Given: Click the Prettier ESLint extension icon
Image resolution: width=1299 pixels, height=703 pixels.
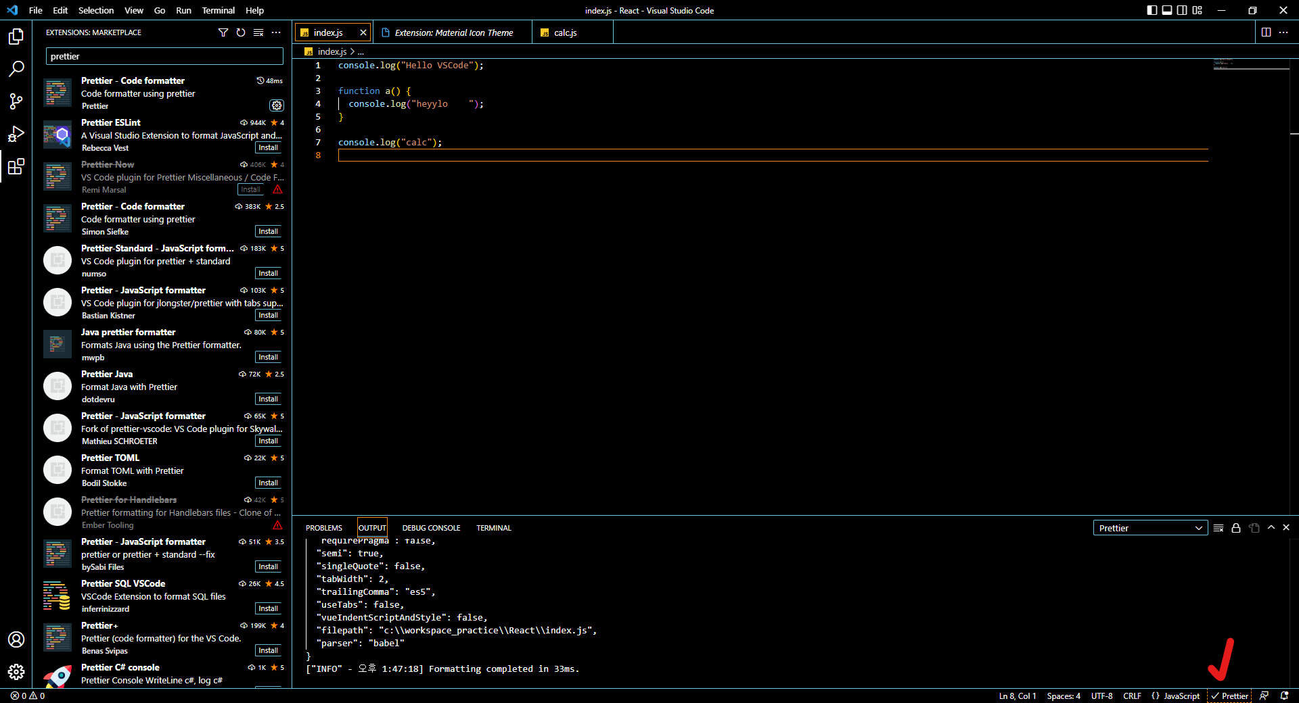Looking at the screenshot, I should (x=58, y=135).
